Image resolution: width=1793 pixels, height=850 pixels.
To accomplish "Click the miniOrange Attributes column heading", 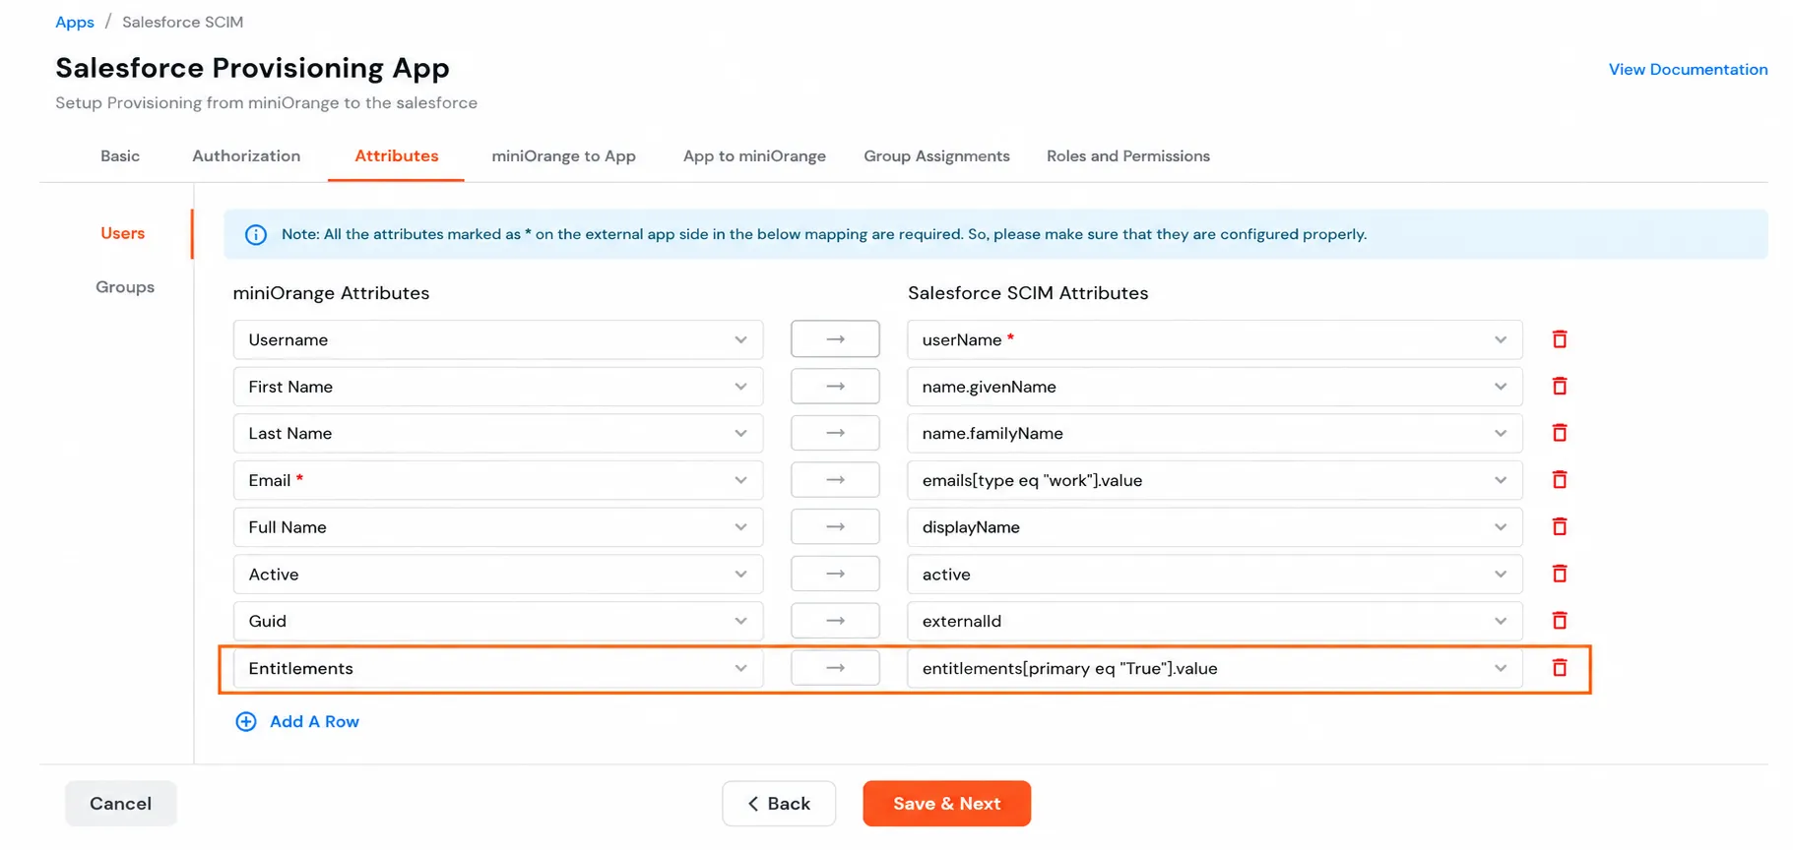I will pyautogui.click(x=331, y=293).
